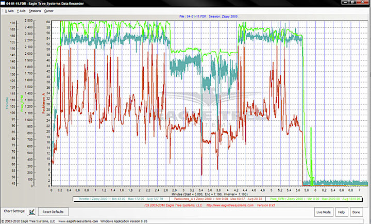Open the Y Axis menu

point(21,11)
